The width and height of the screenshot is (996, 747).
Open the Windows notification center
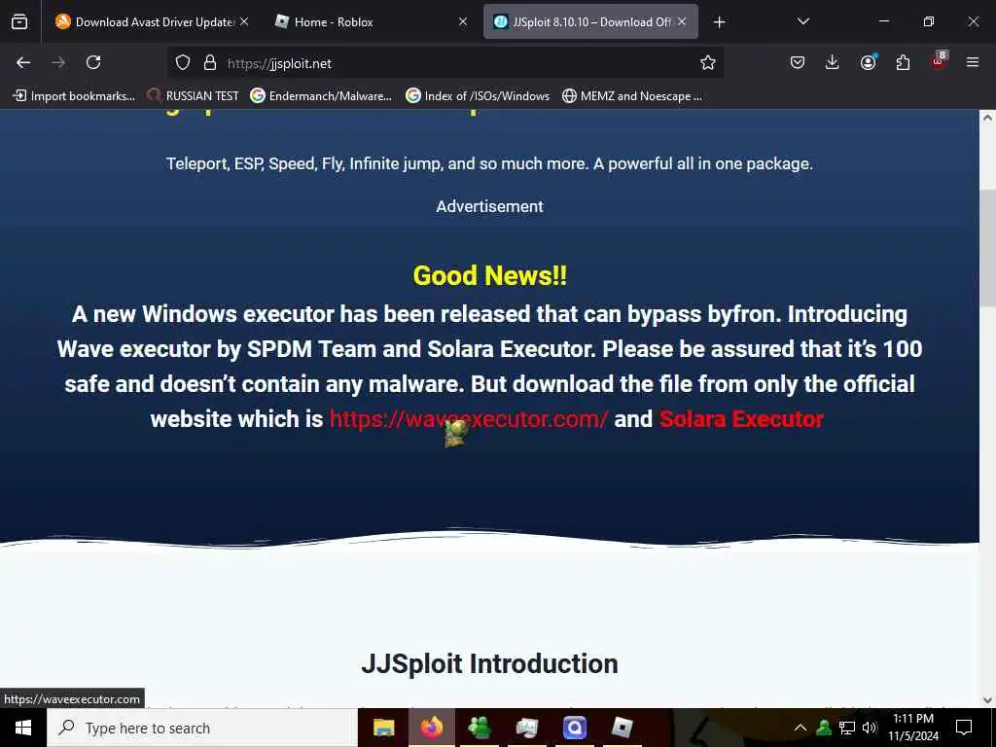964,728
